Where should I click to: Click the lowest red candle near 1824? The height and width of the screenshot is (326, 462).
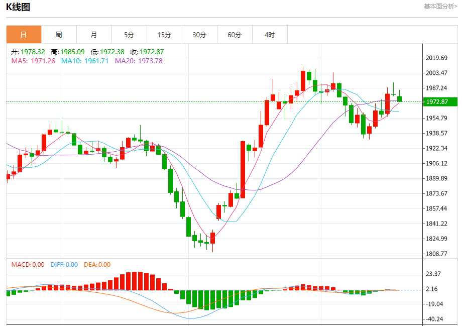(x=213, y=238)
